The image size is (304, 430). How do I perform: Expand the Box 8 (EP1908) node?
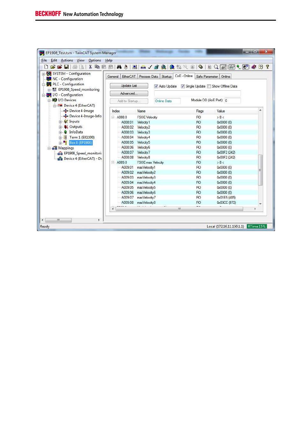click(x=60, y=143)
